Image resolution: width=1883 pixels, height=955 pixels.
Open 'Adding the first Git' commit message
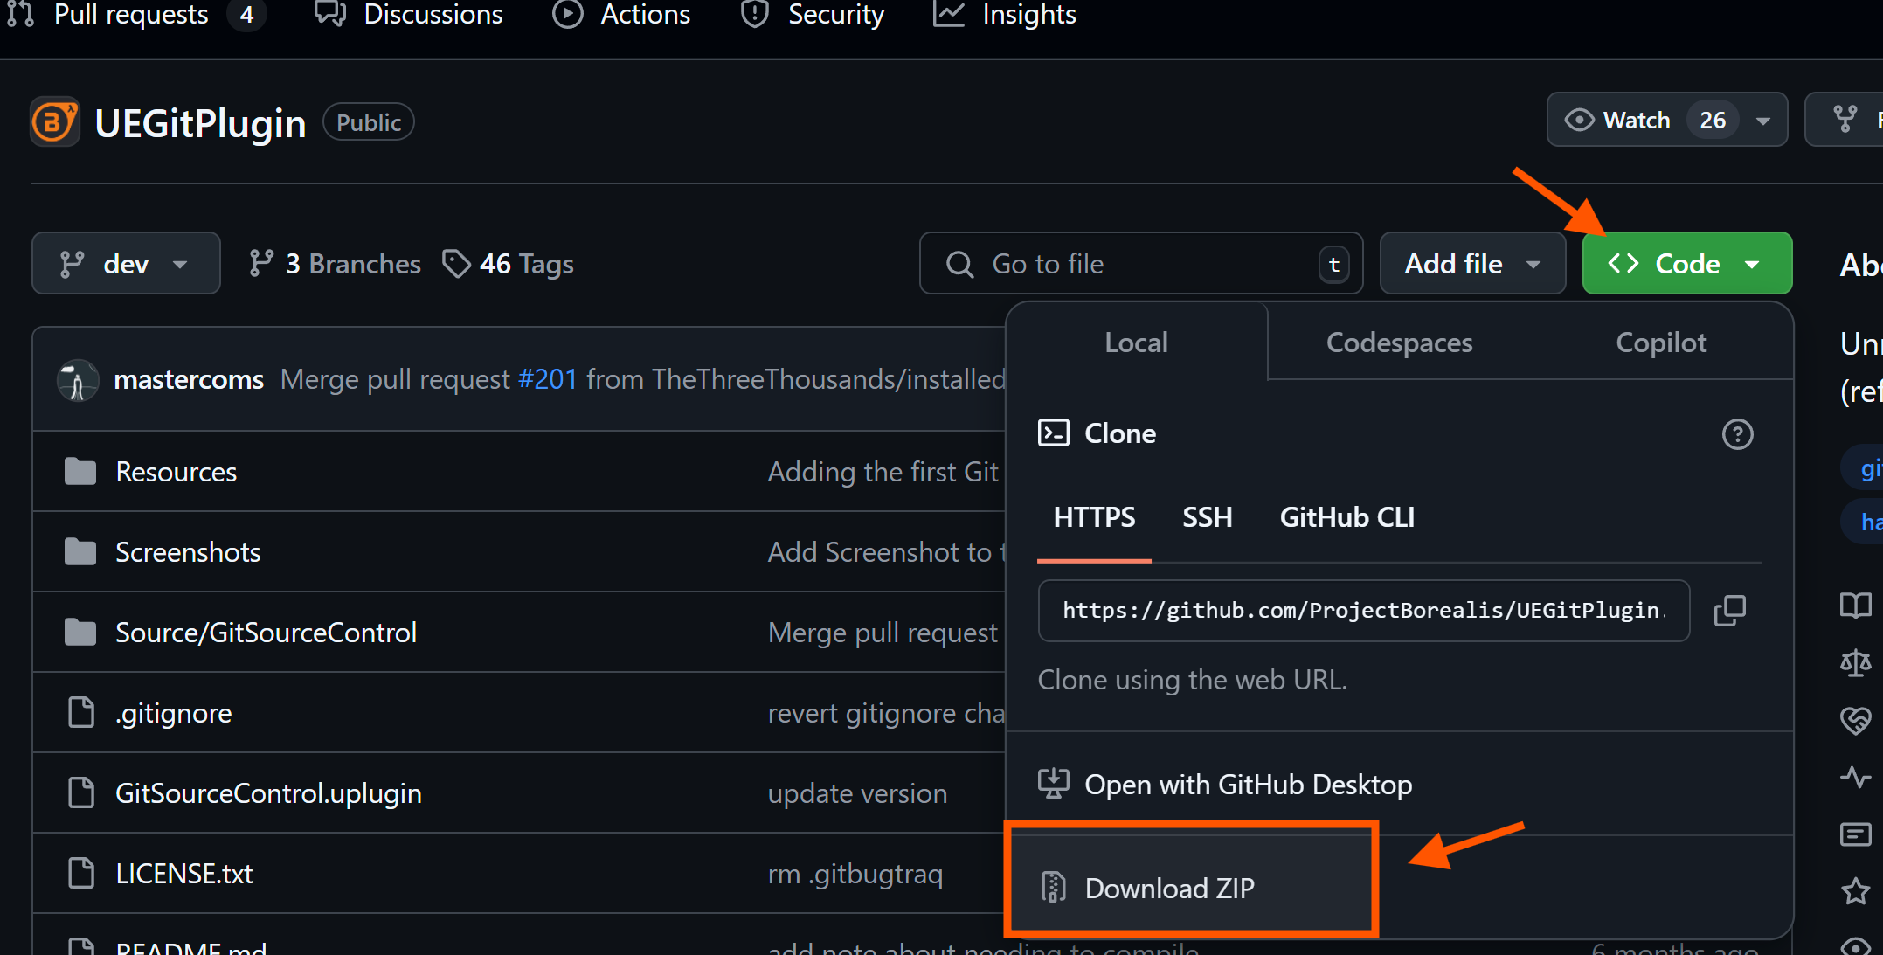pos(883,472)
